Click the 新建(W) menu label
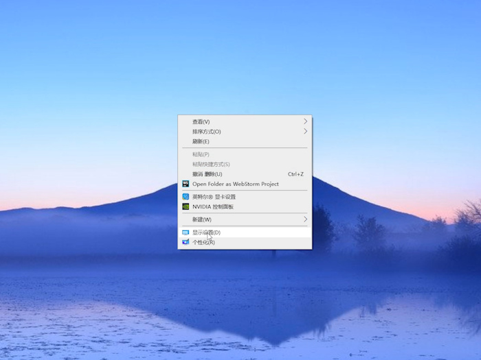This screenshot has width=481, height=360. [202, 219]
